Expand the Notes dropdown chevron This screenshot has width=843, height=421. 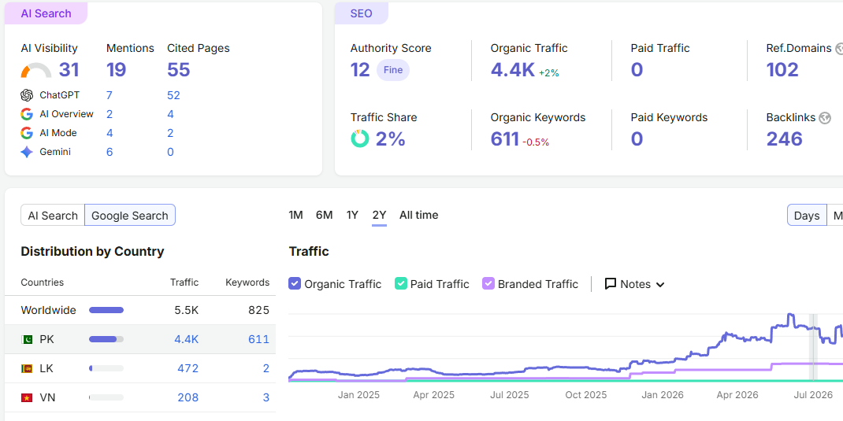click(x=660, y=285)
